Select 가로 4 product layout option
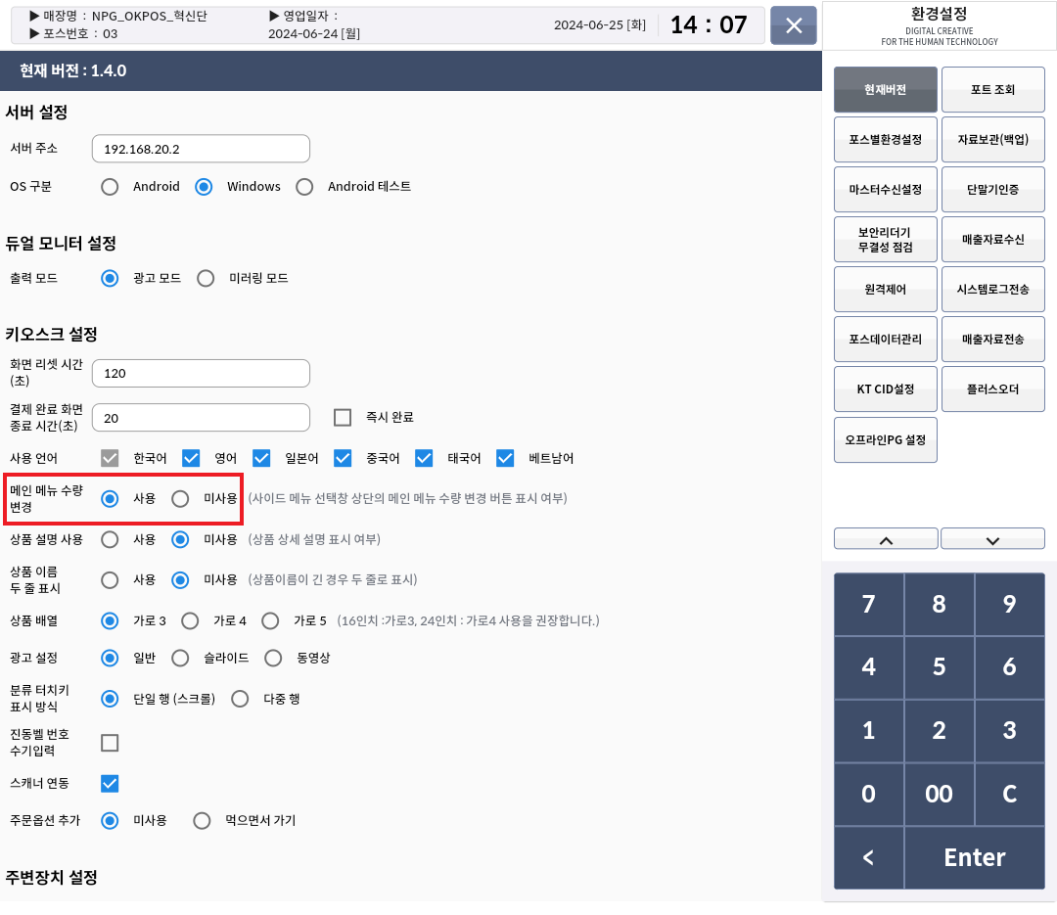The width and height of the screenshot is (1057, 915). click(x=190, y=620)
